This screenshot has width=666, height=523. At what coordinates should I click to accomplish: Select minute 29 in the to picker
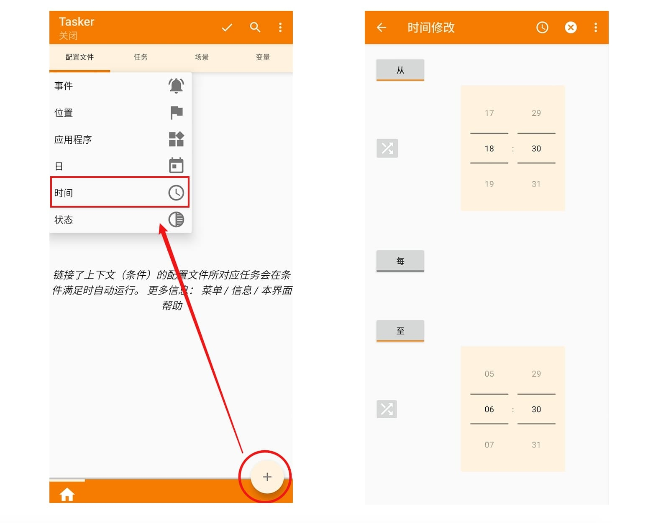tap(536, 374)
